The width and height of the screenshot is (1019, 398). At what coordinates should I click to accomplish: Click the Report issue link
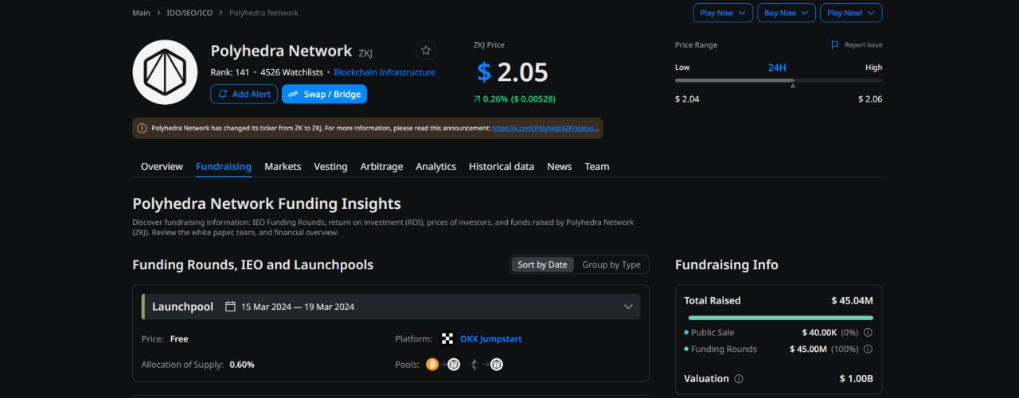(x=864, y=44)
